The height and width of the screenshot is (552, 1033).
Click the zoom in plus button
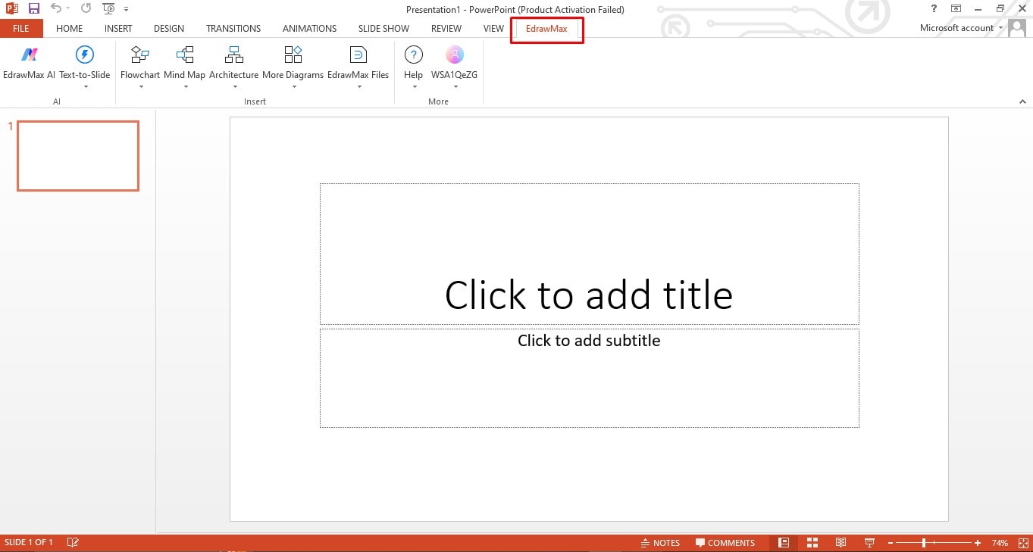pos(978,543)
